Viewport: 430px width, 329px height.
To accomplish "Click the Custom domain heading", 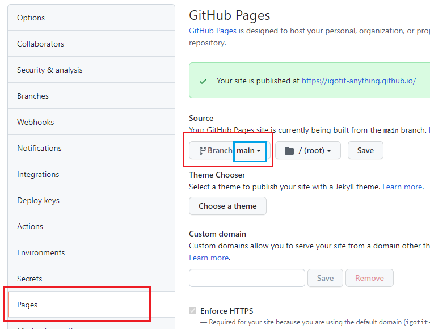I will [217, 234].
